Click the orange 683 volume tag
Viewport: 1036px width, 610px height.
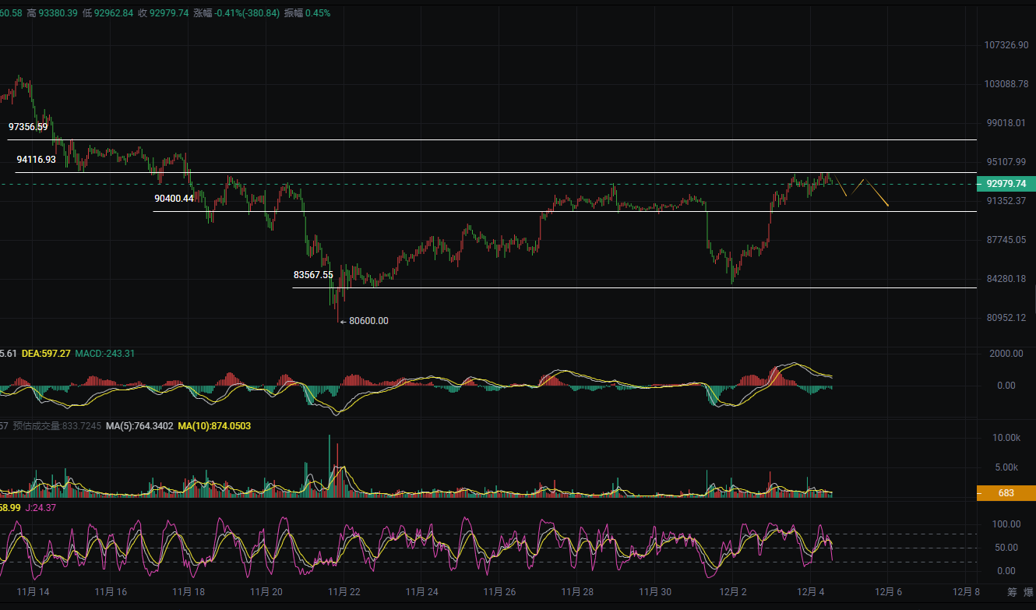pos(1006,493)
